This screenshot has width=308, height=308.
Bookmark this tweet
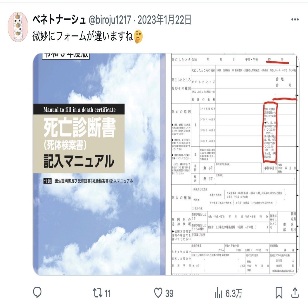[279, 293]
